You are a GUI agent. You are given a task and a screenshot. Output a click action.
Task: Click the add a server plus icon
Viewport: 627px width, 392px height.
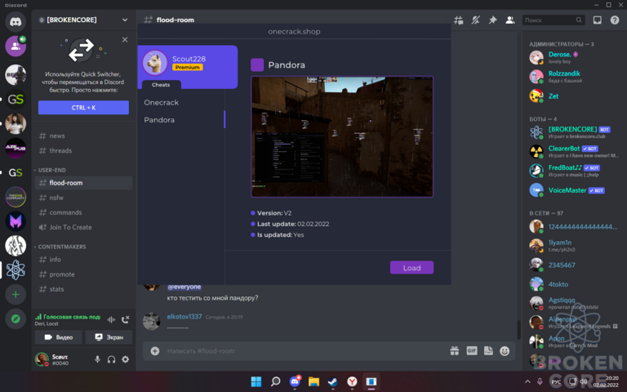16,295
